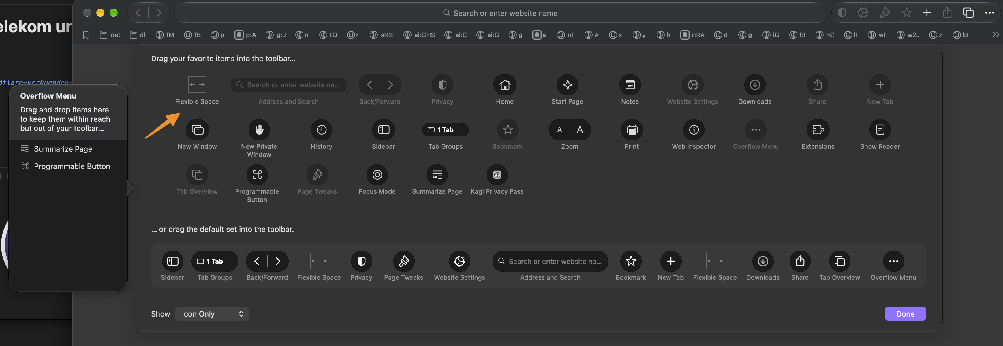Open the 'sR:E' bookmark
This screenshot has width=1003, height=346.
(x=382, y=35)
